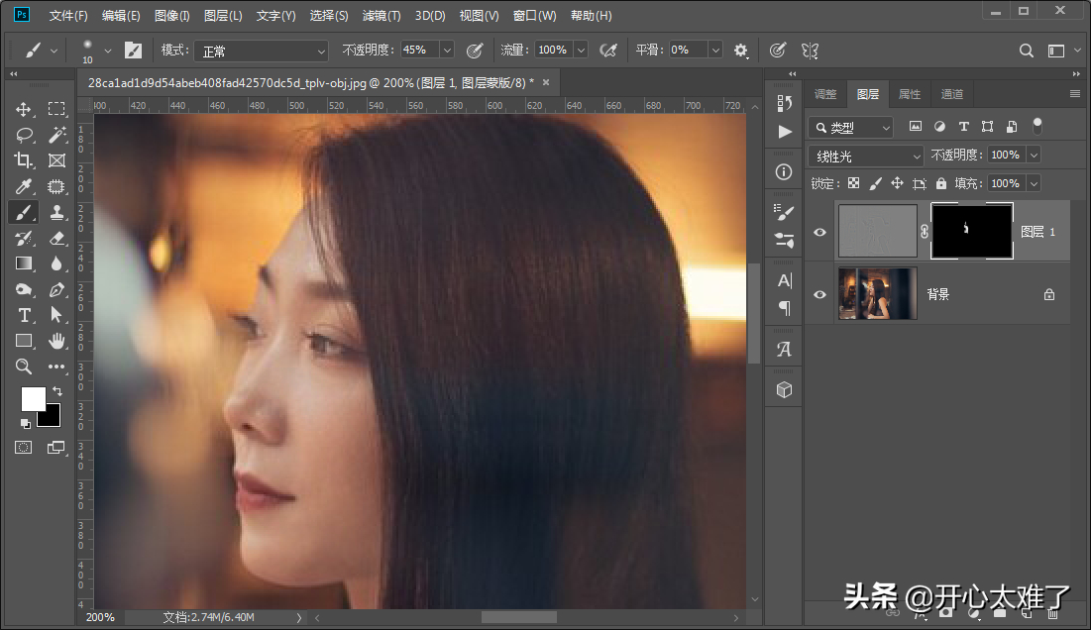Select the layer mask thumbnail of 图层 1

click(x=971, y=231)
